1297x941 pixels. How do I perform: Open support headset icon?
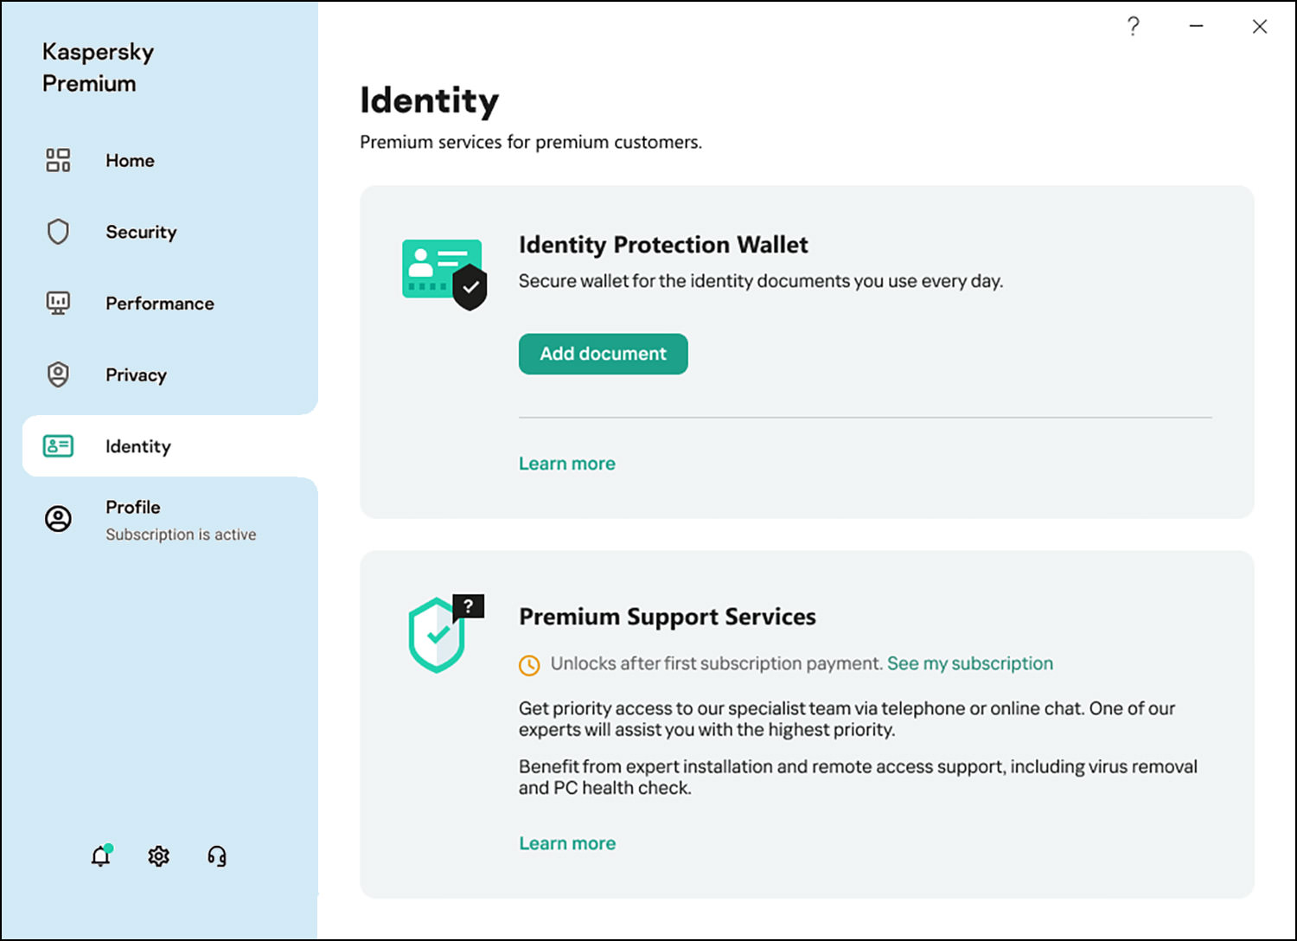tap(217, 856)
